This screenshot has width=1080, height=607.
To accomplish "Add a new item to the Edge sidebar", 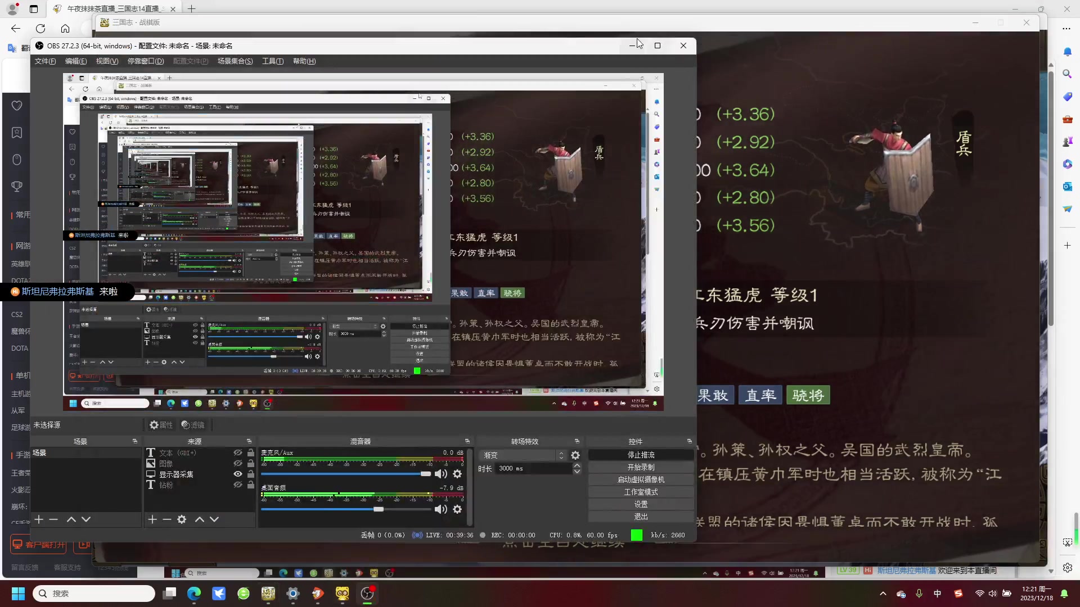I will tap(1067, 246).
